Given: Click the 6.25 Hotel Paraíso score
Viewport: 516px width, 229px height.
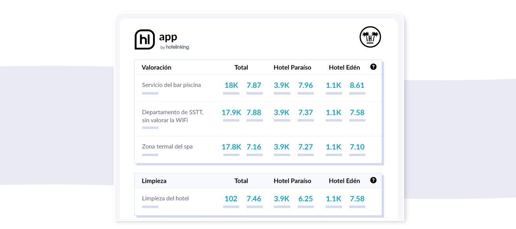Looking at the screenshot, I should [306, 199].
